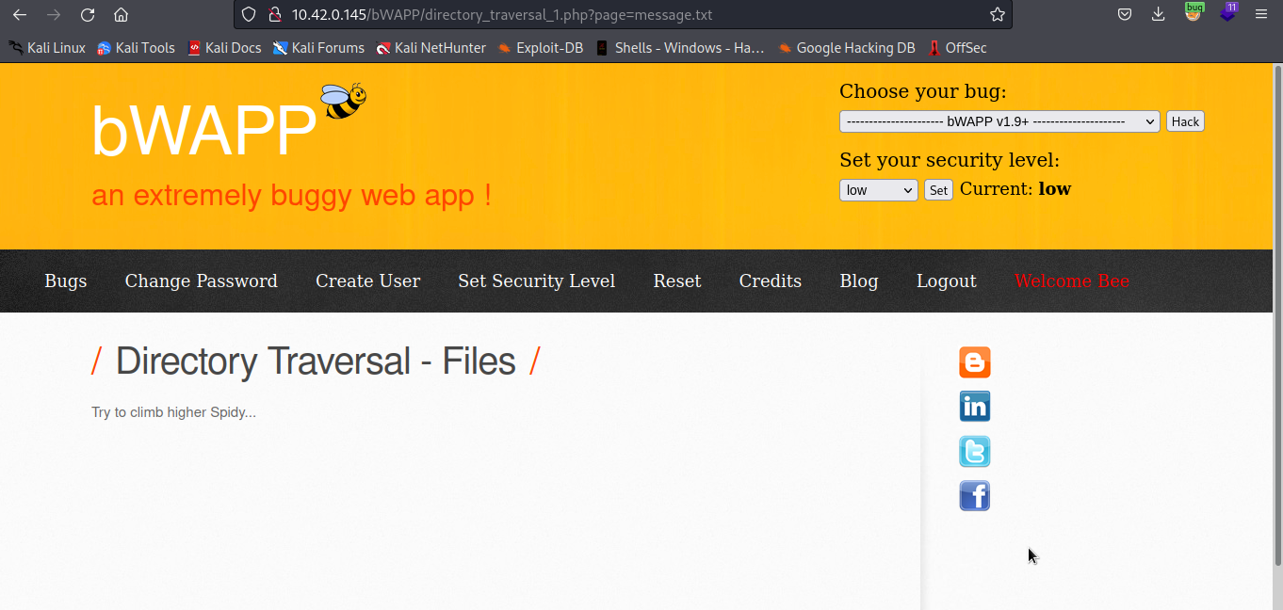Open the Facebook social icon
Image resolution: width=1283 pixels, height=610 pixels.
975,496
